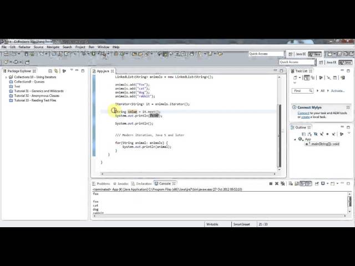The width and height of the screenshot is (355, 266).
Task: Toggle Sort in the Outline panel
Action: (310, 134)
